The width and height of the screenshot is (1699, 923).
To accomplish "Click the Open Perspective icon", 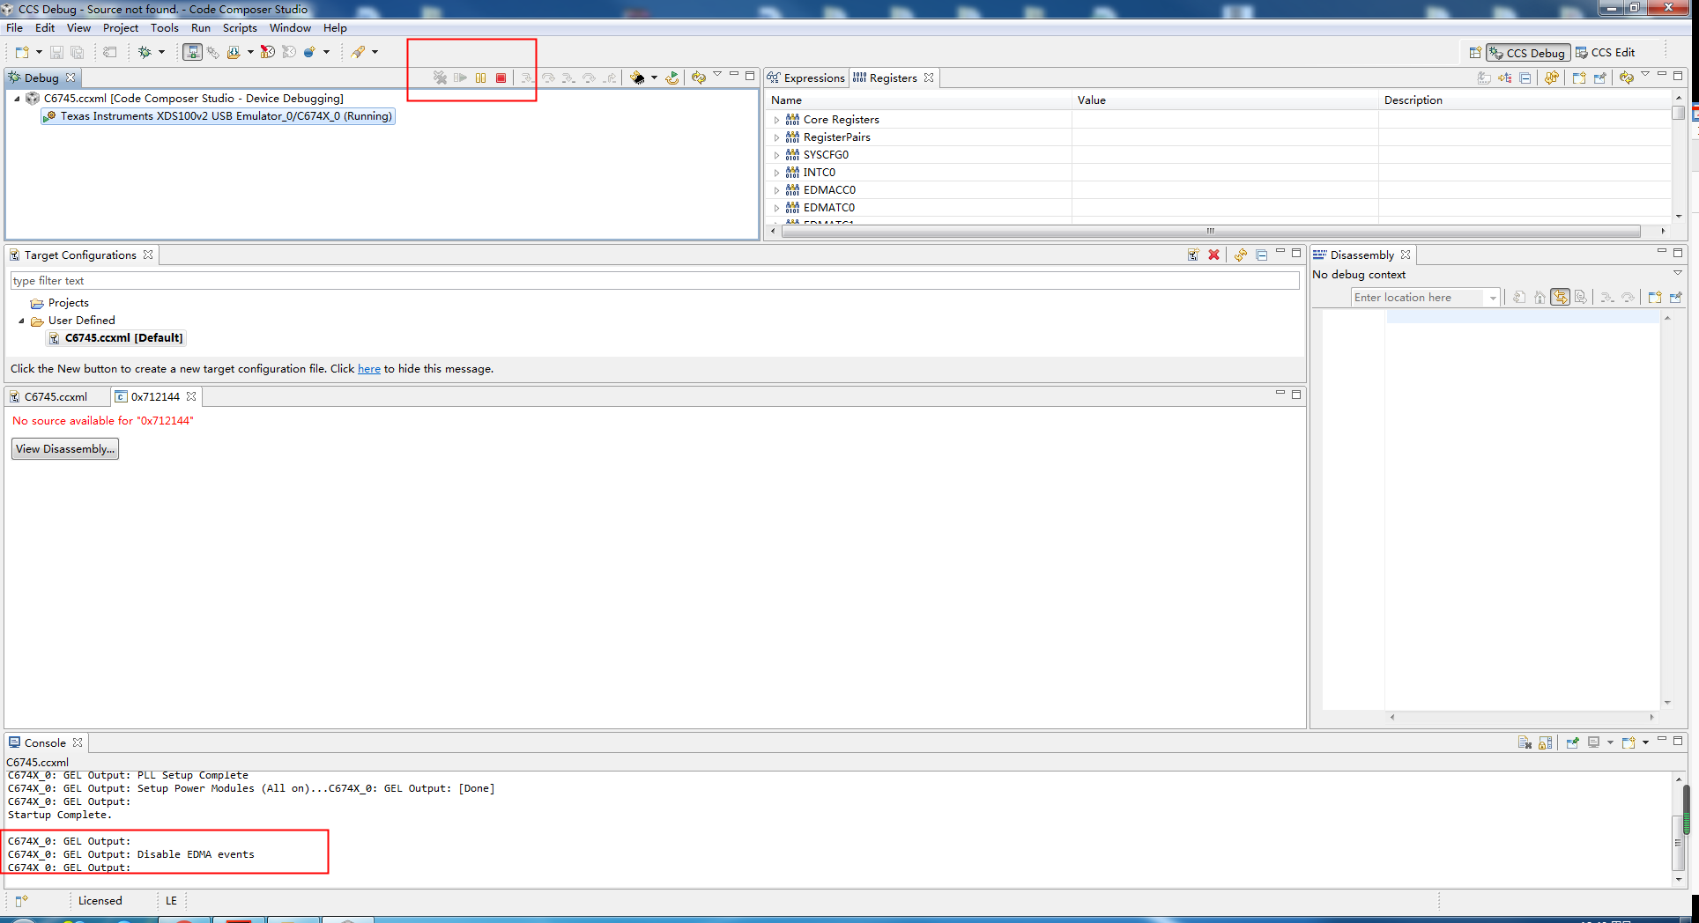I will [1475, 53].
